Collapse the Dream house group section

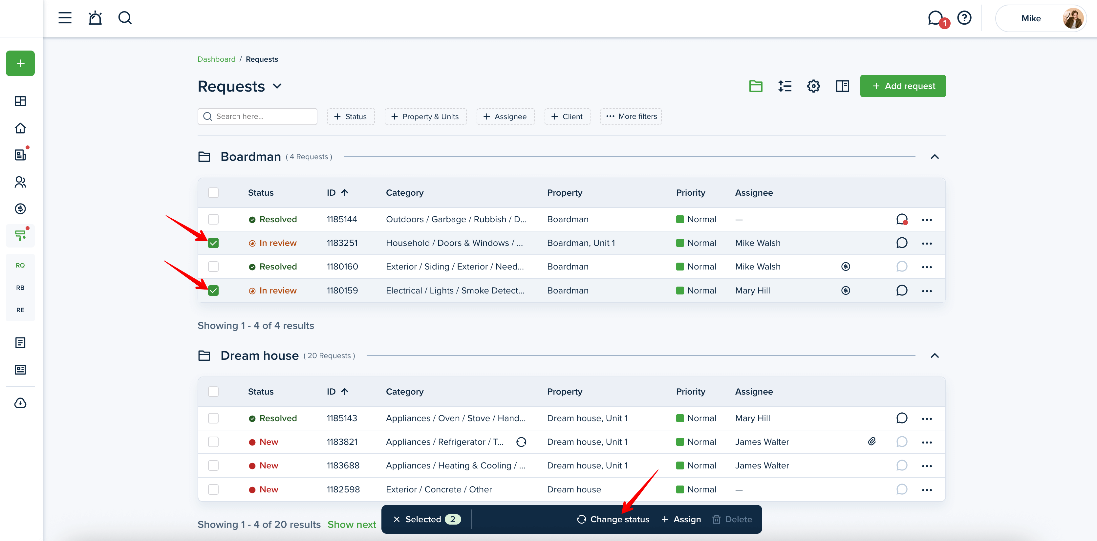point(934,356)
